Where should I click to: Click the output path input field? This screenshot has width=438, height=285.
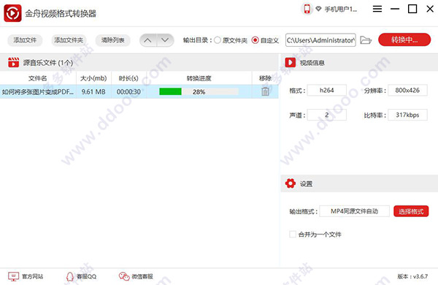[x=320, y=40]
